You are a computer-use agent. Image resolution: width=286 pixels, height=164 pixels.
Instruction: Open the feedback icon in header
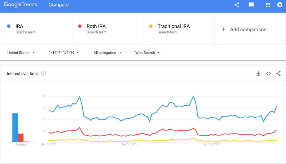[251, 5]
